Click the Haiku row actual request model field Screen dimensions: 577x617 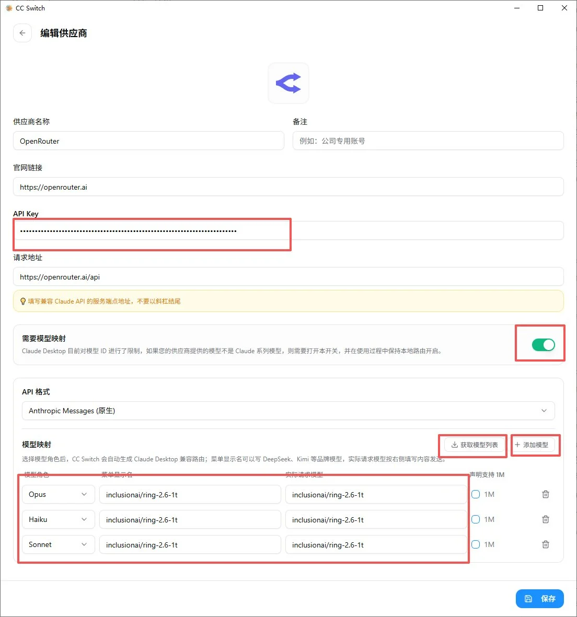click(376, 520)
